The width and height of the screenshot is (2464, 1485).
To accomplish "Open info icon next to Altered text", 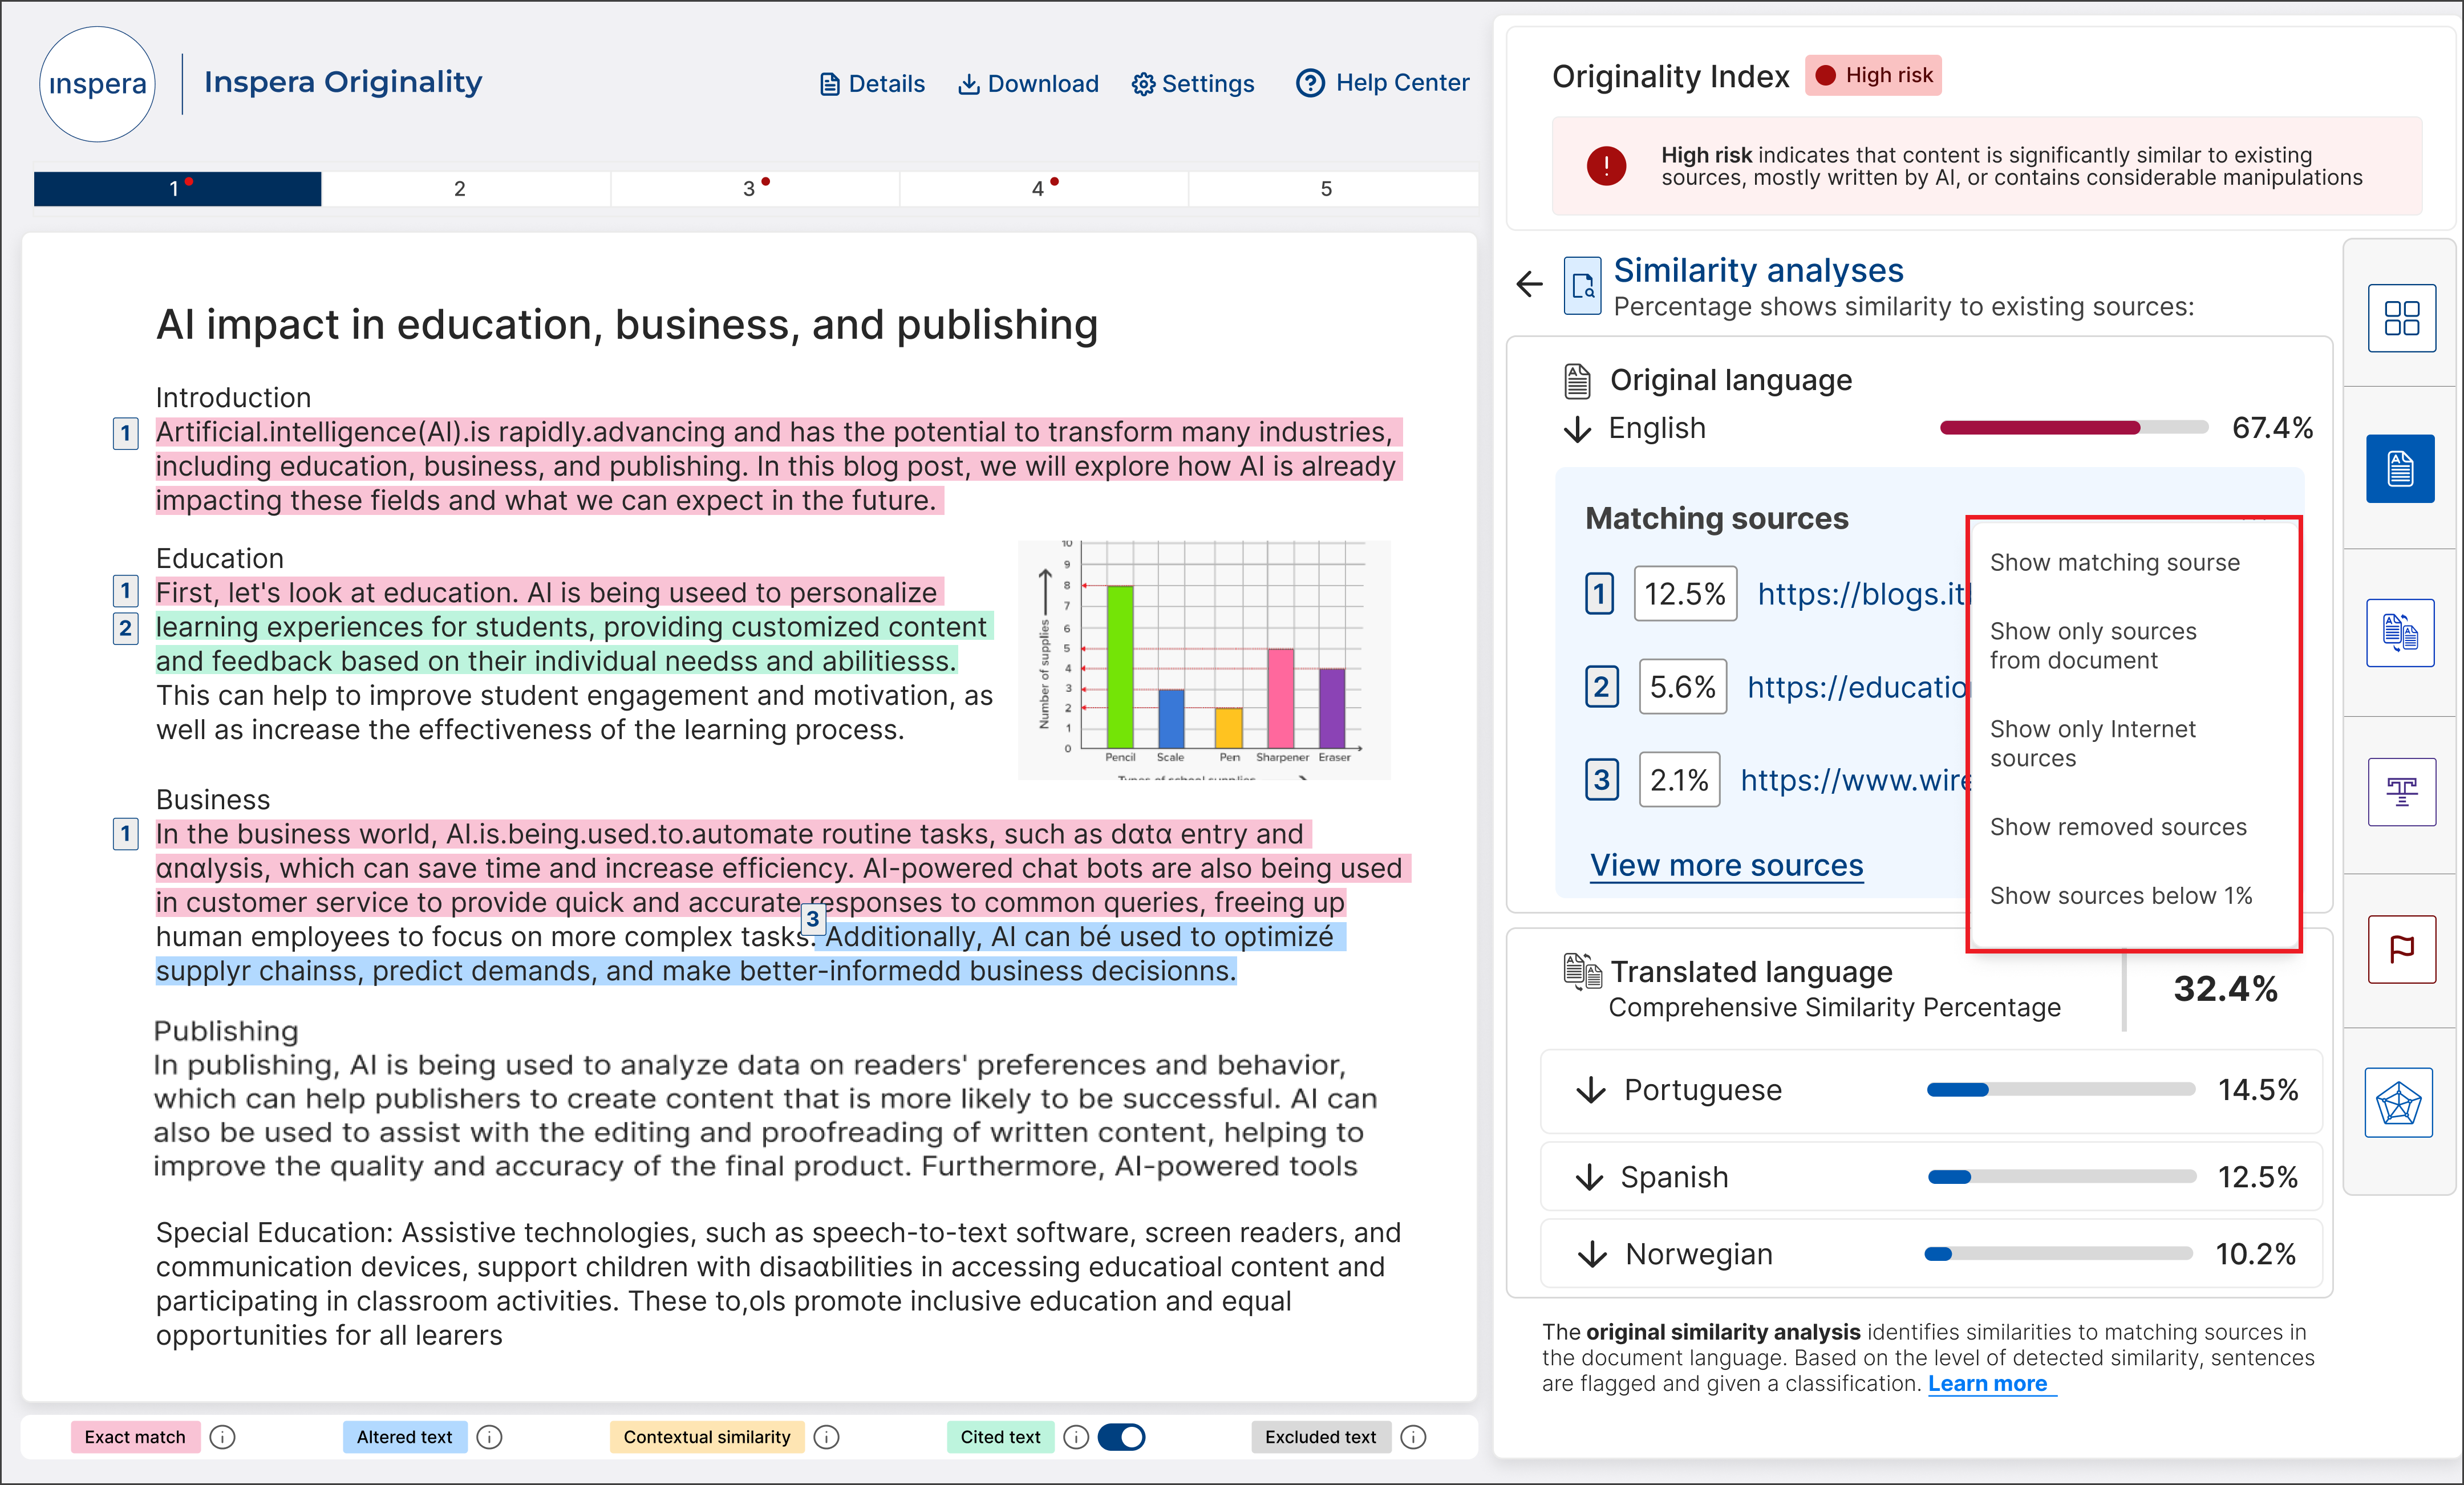I will [x=489, y=1437].
